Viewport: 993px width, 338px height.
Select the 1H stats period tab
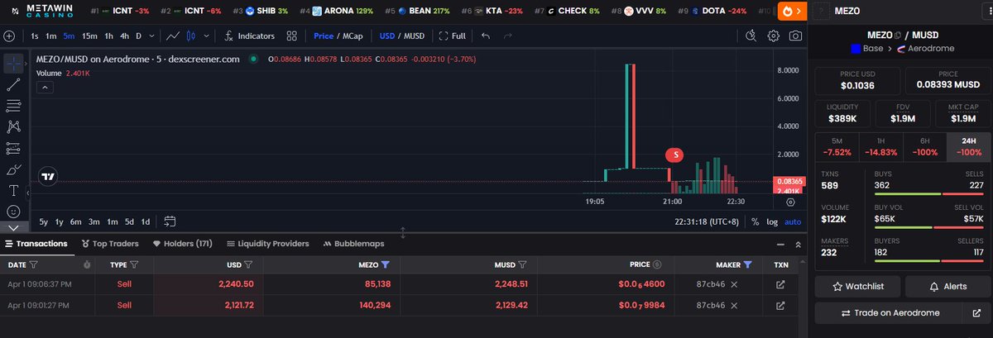[881, 146]
